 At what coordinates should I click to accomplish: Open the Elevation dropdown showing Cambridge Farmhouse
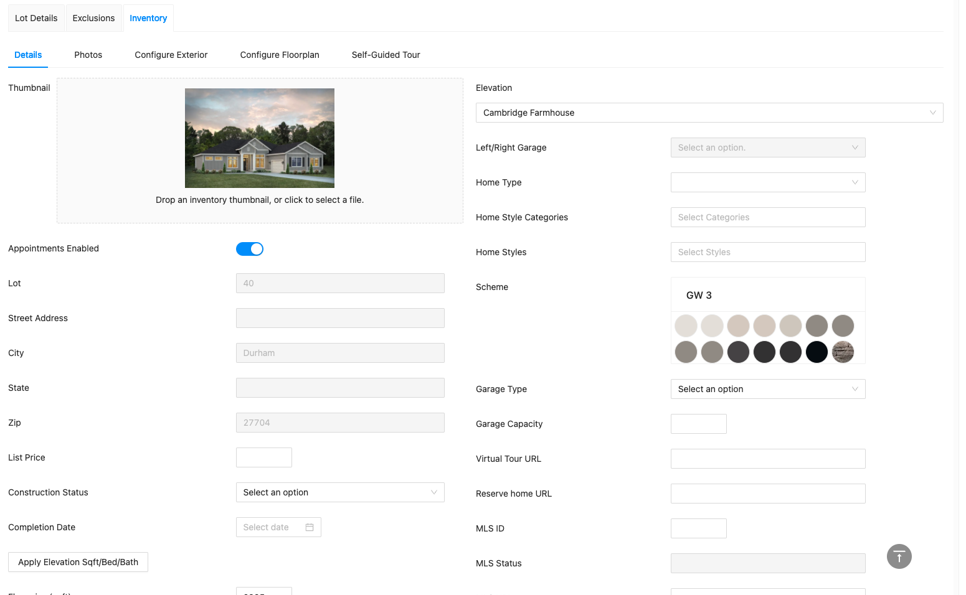coord(709,113)
